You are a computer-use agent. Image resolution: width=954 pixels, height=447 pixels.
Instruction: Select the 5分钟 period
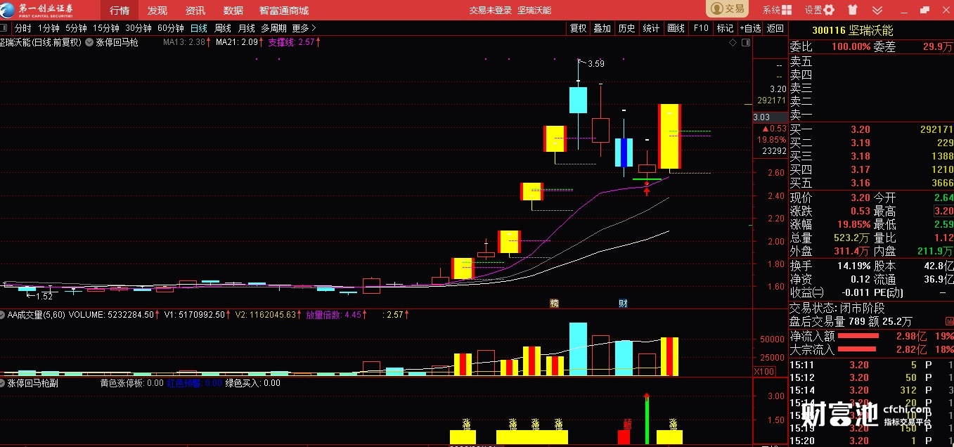point(76,28)
